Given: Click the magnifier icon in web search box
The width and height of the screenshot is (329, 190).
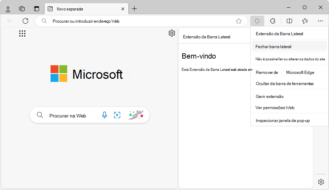Looking at the screenshot, I should tap(40, 115).
